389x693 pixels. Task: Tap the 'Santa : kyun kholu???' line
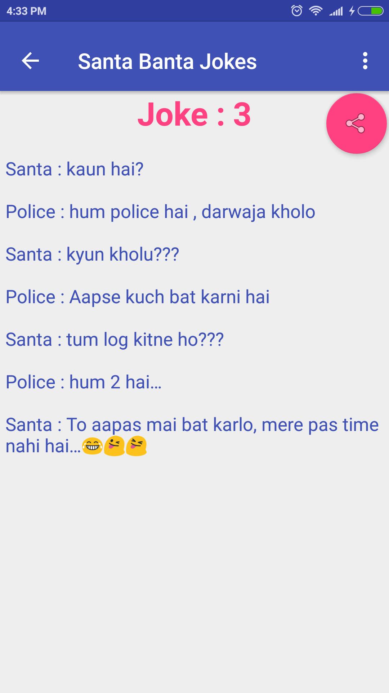tap(92, 254)
